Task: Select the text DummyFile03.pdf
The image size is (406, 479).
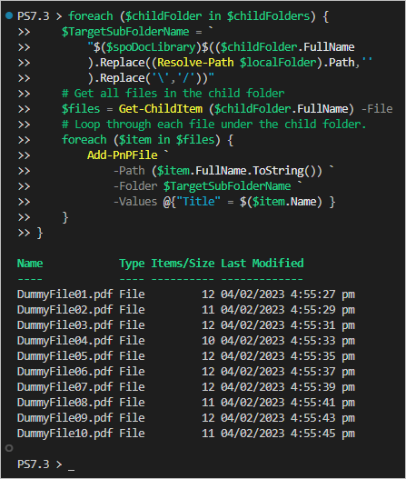Action: (x=65, y=325)
